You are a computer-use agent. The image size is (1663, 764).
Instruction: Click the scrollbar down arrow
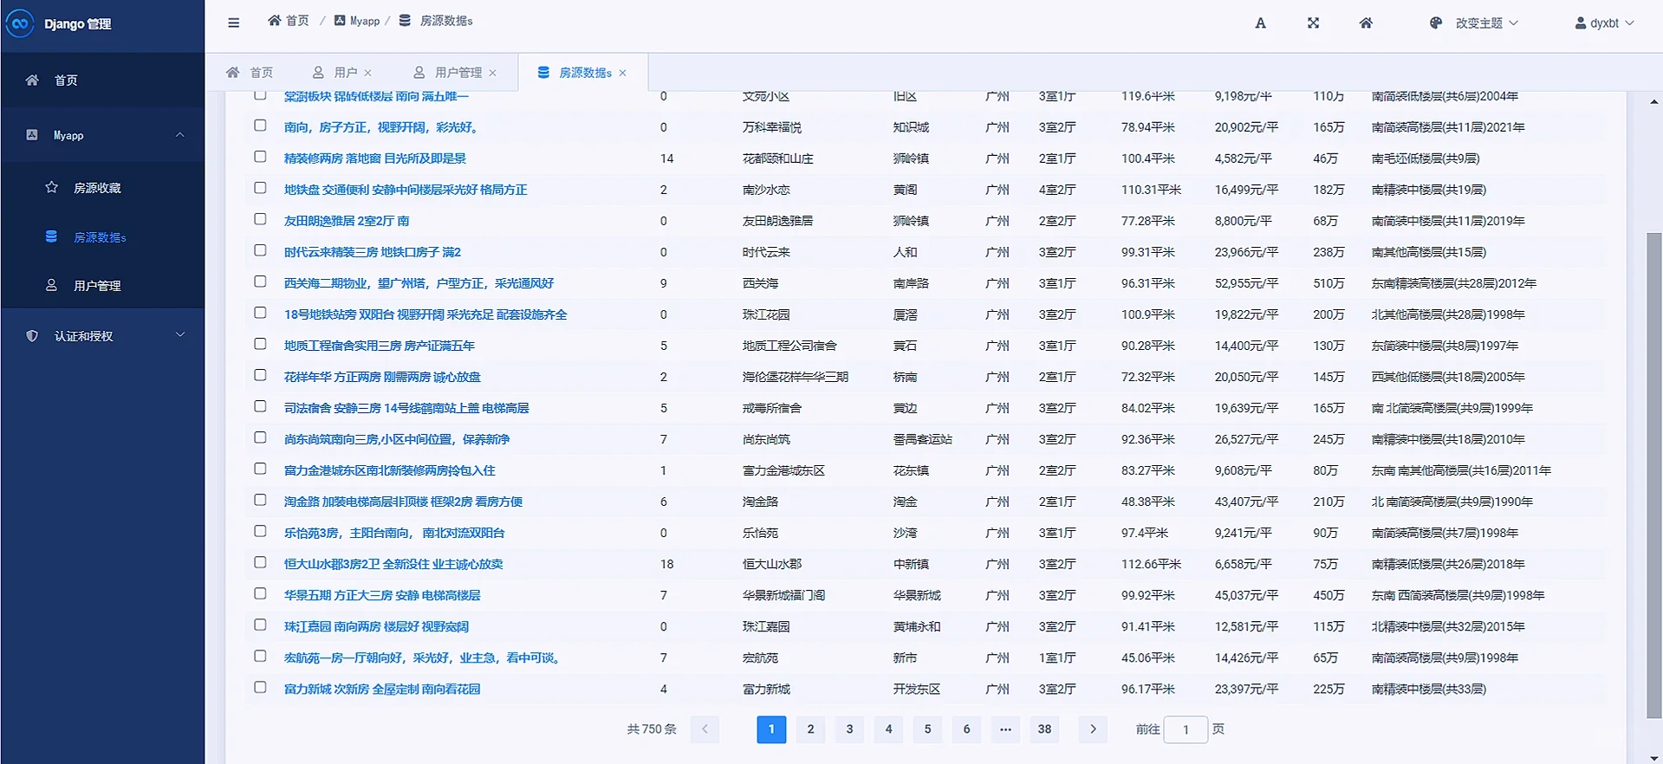(1654, 758)
